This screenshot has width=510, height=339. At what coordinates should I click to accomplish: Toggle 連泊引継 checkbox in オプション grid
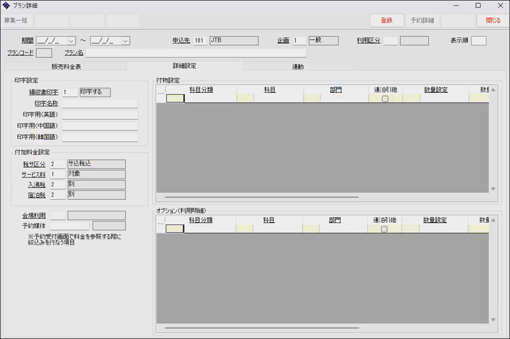click(x=384, y=229)
